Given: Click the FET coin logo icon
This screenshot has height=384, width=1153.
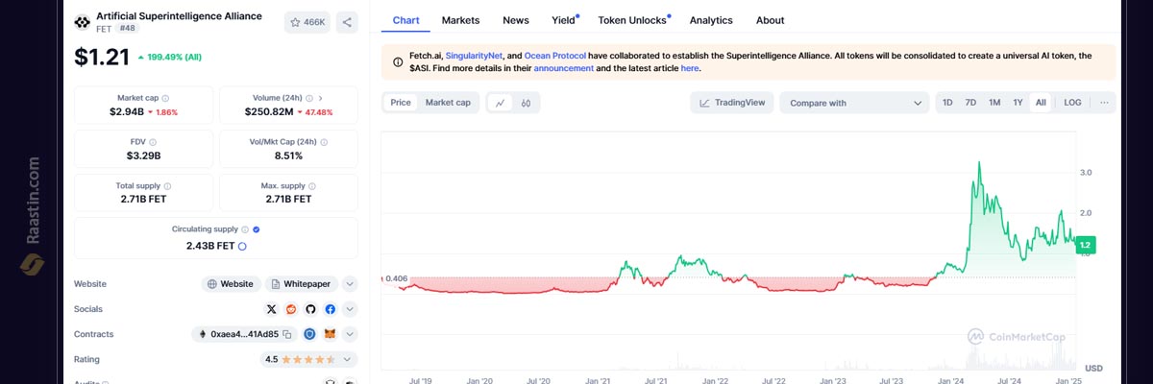Looking at the screenshot, I should coord(83,22).
